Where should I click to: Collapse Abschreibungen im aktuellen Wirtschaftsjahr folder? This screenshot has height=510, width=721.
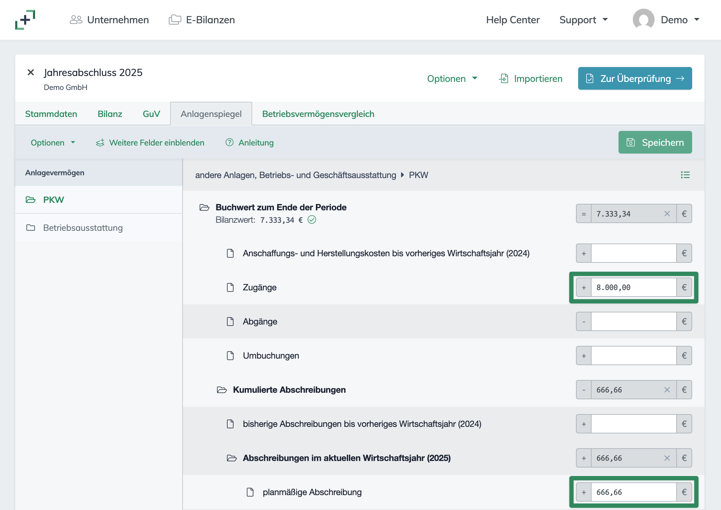click(232, 458)
